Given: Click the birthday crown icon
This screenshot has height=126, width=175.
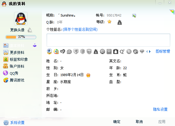Looking at the screenshot, I should tap(88, 75).
